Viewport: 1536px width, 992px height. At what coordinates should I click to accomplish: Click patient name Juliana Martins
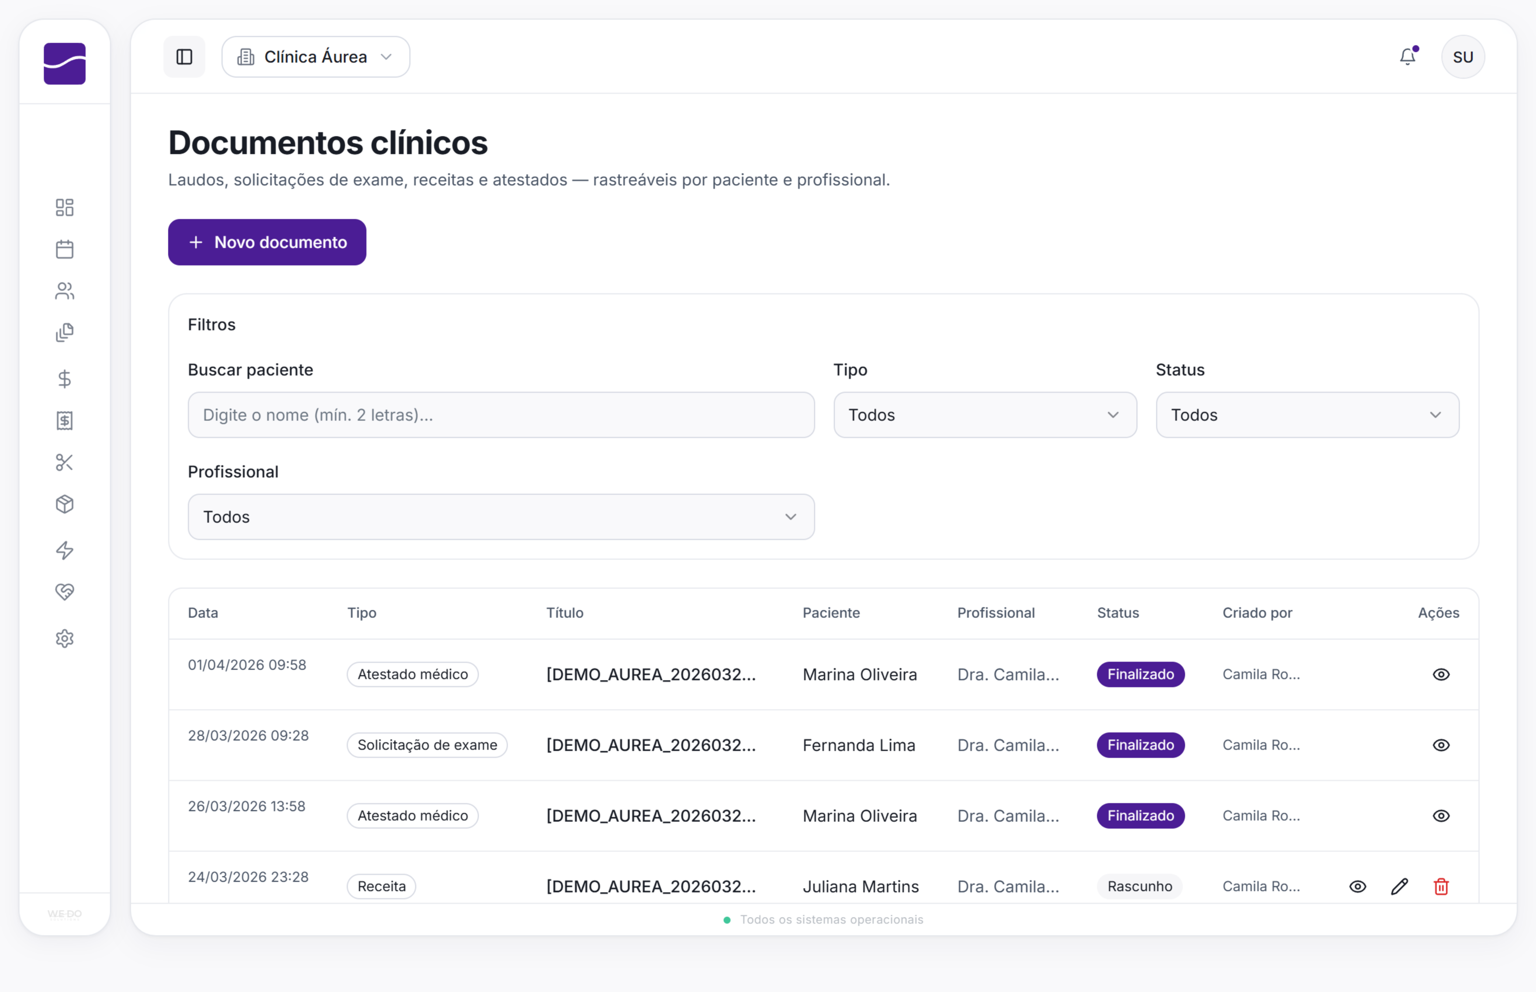coord(861,886)
